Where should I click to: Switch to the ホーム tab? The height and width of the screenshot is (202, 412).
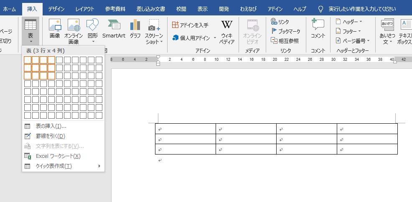[x=10, y=9]
